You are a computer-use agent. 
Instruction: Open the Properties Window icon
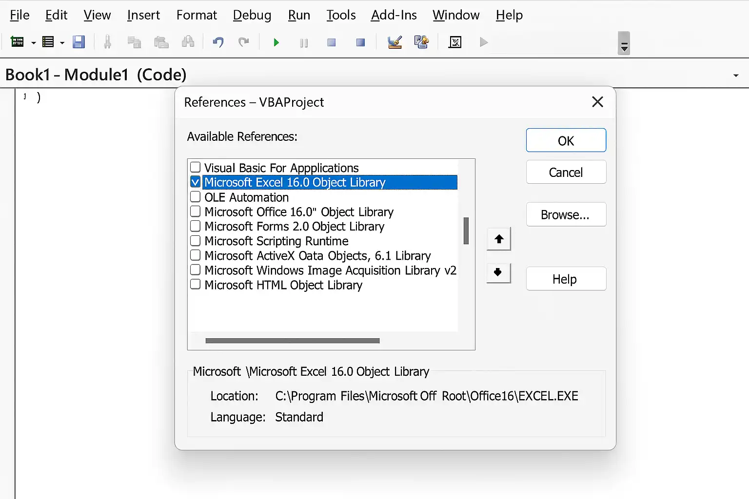(x=421, y=42)
